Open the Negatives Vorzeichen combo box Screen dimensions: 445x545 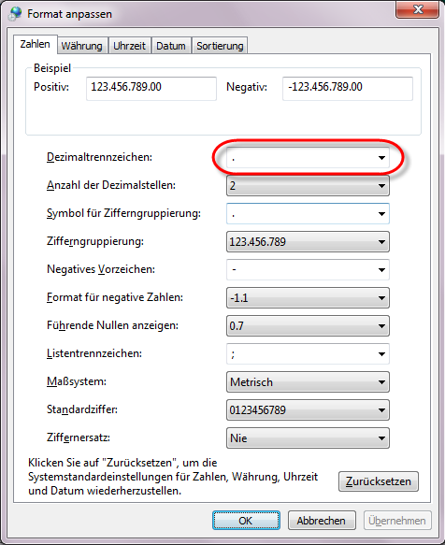[x=308, y=270]
